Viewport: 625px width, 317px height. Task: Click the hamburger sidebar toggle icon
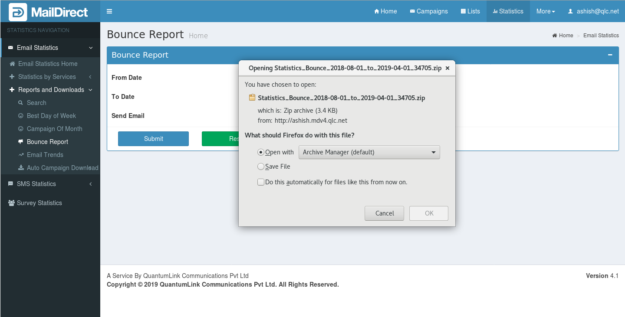click(x=109, y=11)
